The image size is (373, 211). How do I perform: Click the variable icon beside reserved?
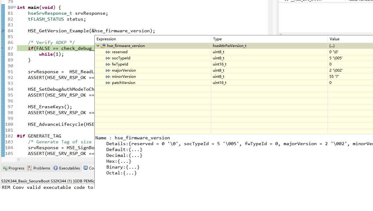point(108,52)
